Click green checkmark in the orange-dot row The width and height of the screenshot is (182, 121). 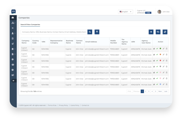pyautogui.click(x=157, y=55)
